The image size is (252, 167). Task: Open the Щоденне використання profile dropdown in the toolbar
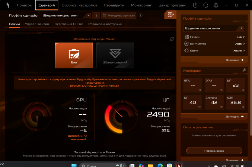tap(66, 16)
